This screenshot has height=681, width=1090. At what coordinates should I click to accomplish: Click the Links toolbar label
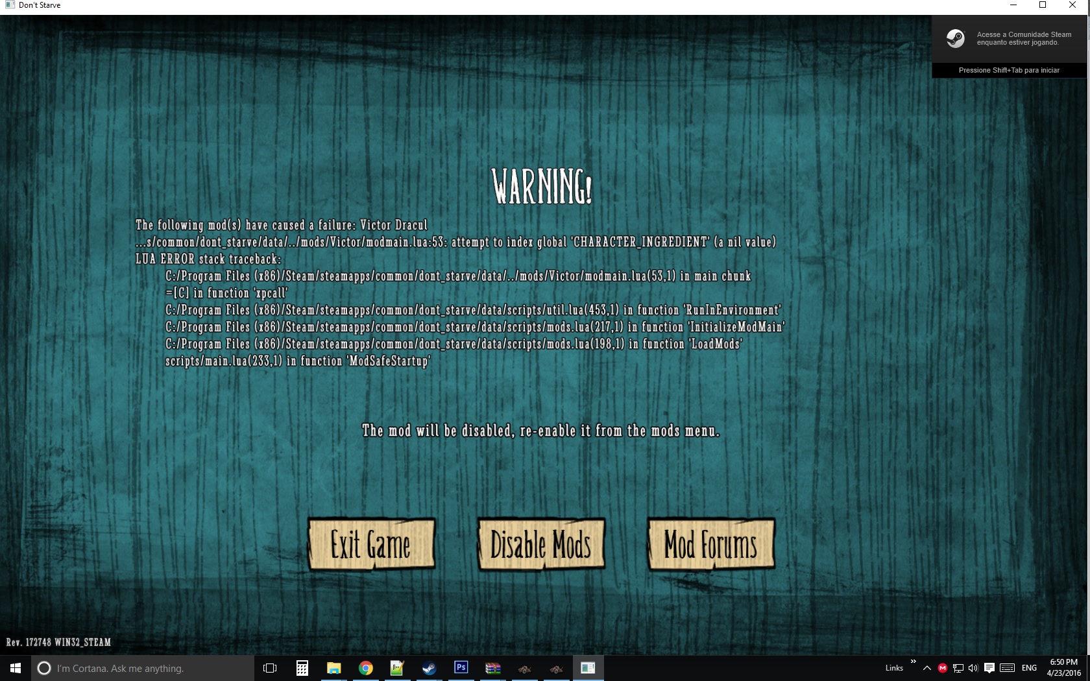(x=894, y=668)
